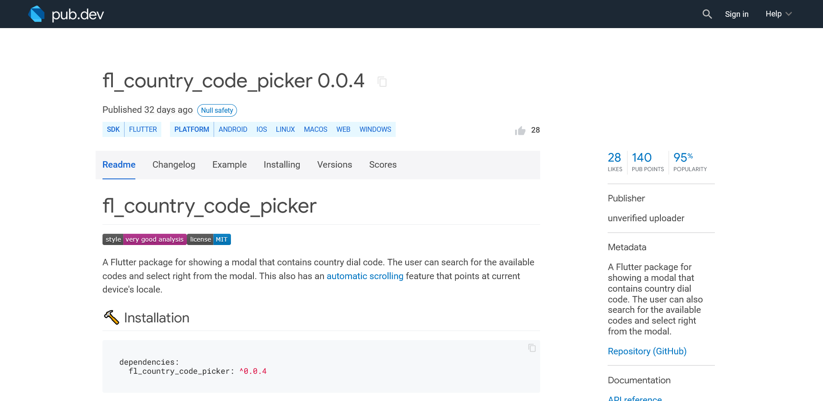The image size is (823, 401).
Task: Click the pub.dev Dart logo icon
Action: [36, 14]
